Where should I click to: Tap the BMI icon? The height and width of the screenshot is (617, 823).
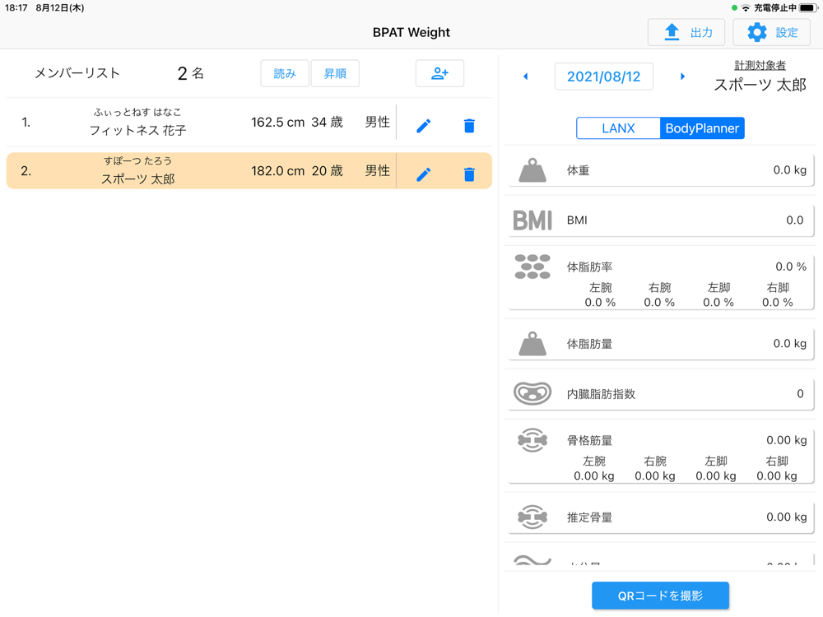(532, 220)
